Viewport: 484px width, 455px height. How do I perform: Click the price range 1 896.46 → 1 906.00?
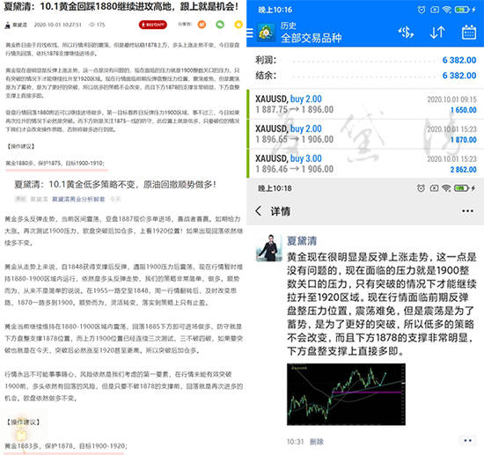point(295,169)
